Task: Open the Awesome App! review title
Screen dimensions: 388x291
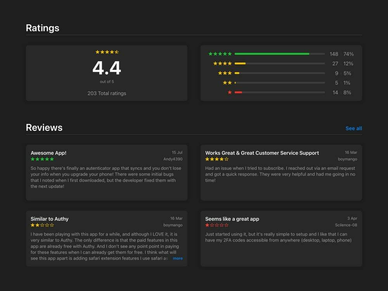Action: tap(48, 153)
